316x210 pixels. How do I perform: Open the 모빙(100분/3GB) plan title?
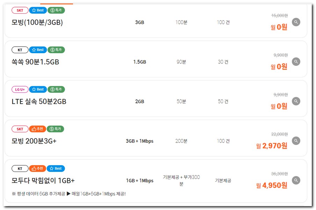37,22
